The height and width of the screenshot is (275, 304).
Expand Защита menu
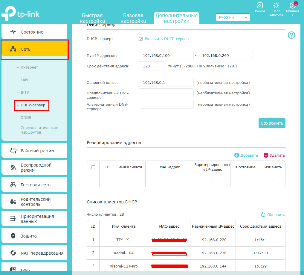click(34, 236)
